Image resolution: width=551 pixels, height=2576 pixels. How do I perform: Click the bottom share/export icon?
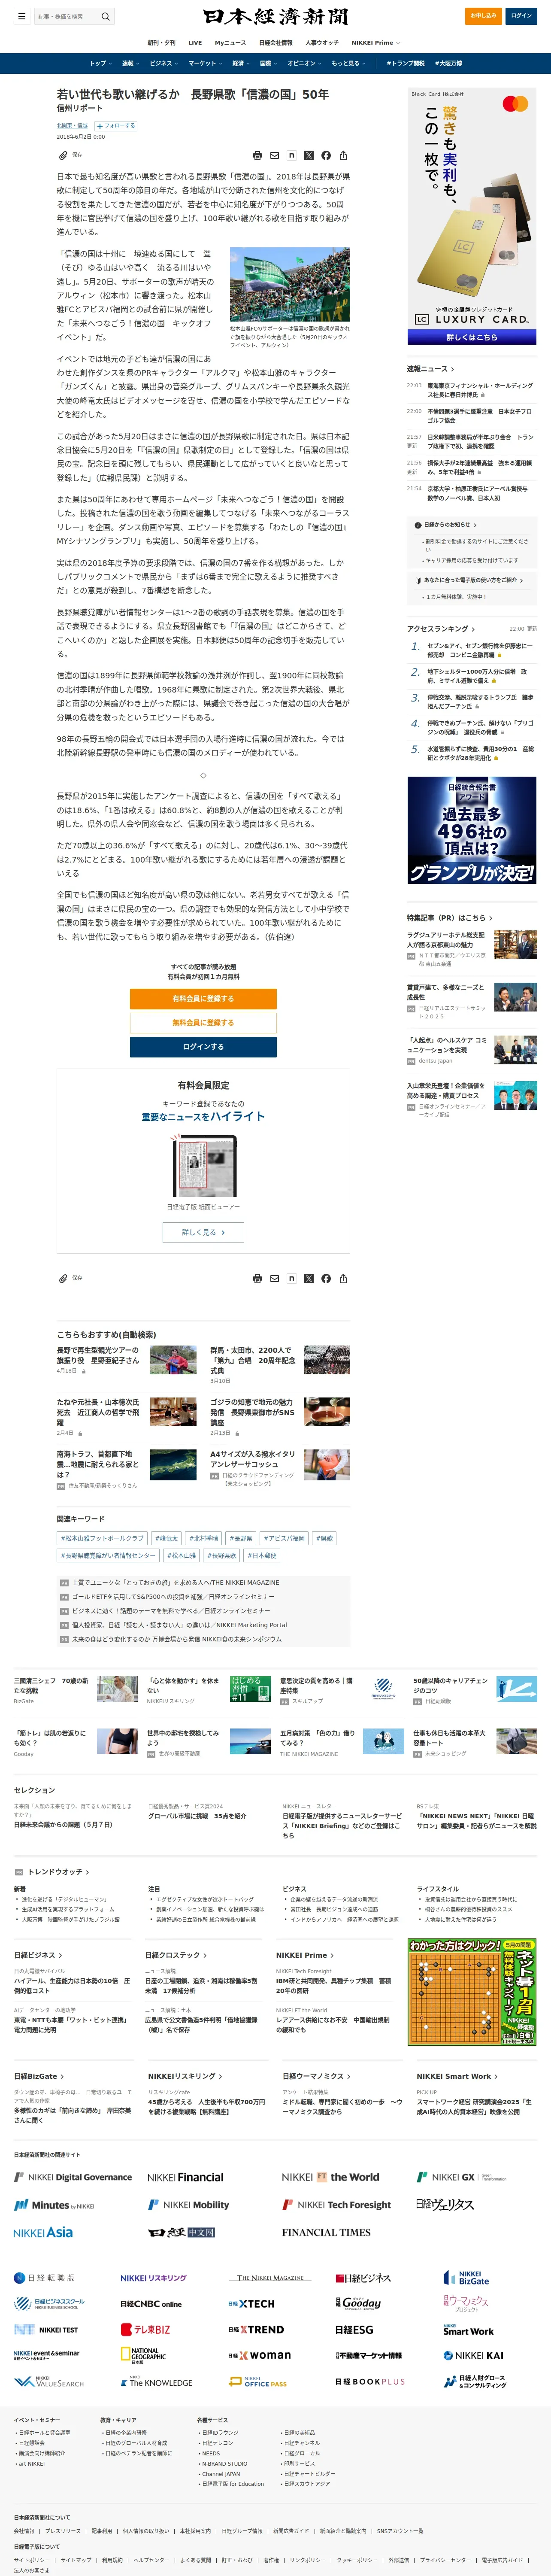[x=343, y=1279]
